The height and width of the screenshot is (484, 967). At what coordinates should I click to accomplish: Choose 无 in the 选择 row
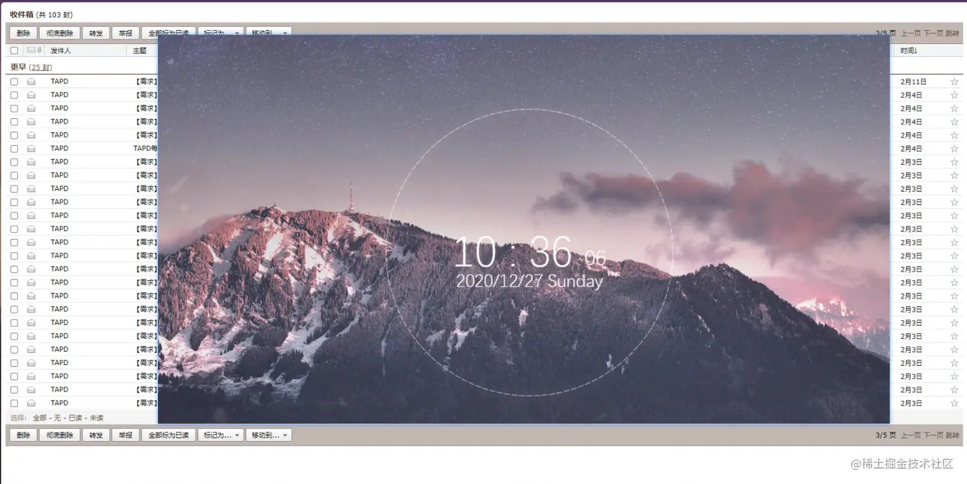[x=58, y=418]
